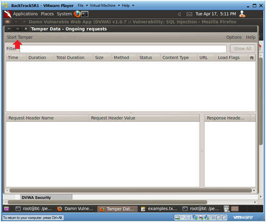Open the System menu

click(64, 14)
